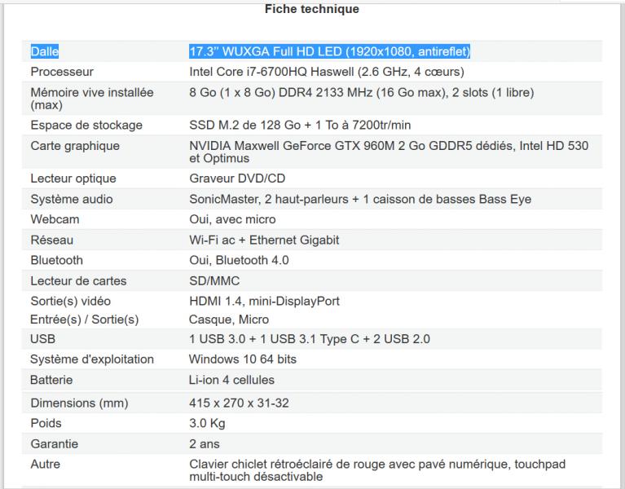Click the Garantie 2 ans value
Image resolution: width=625 pixels, height=489 pixels.
(204, 444)
